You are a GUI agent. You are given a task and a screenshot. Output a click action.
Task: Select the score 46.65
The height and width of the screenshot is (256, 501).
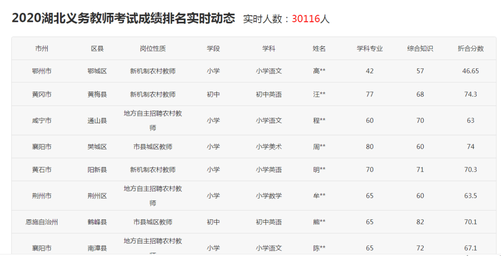[x=471, y=71]
